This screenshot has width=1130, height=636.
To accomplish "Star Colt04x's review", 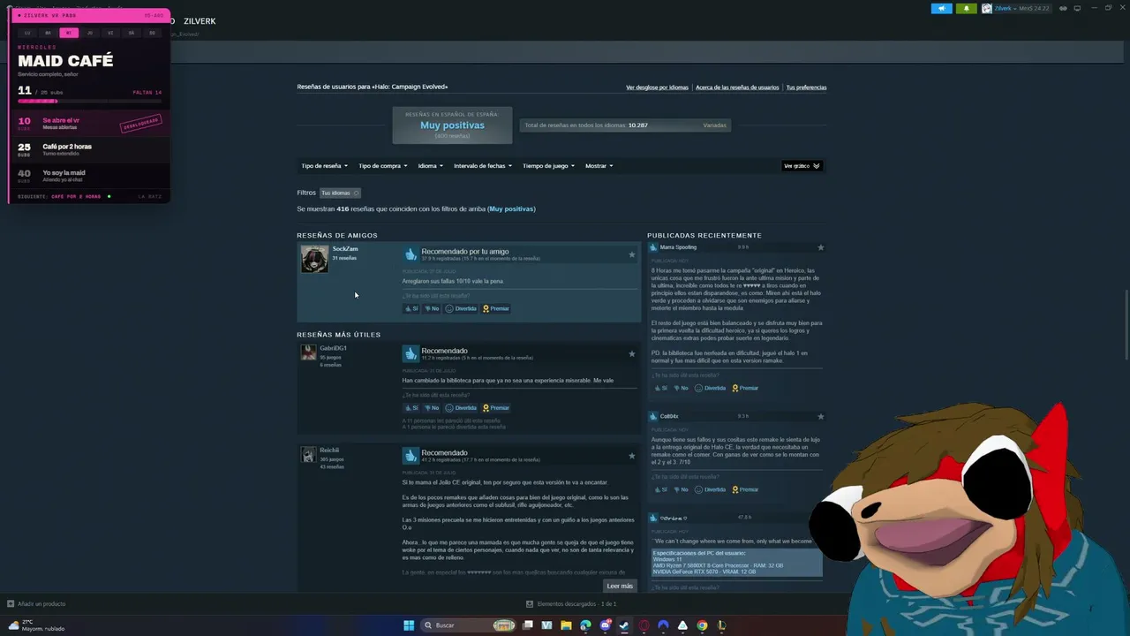I will (x=821, y=417).
